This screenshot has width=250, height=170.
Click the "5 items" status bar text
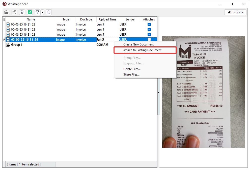pyautogui.click(x=11, y=164)
